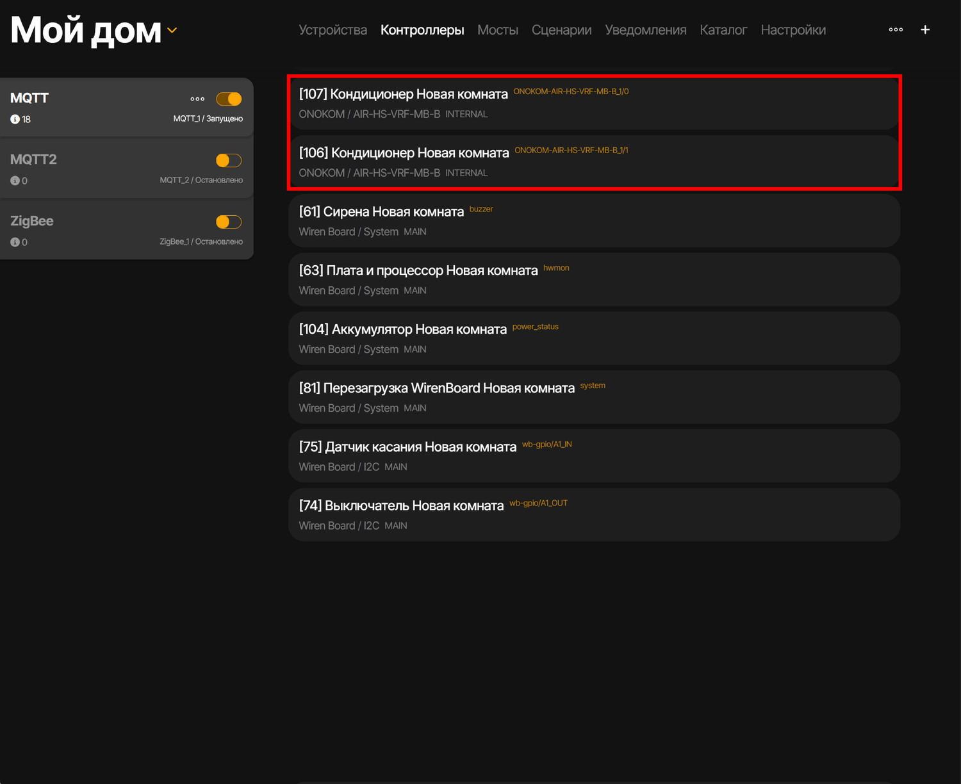The image size is (961, 784).
Task: Switch to the Устройства tab
Action: tap(333, 30)
